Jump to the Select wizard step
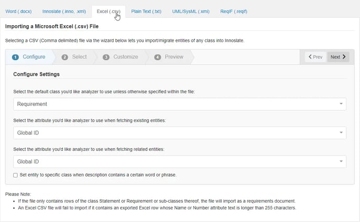The height and width of the screenshot is (222, 360). coord(74,57)
